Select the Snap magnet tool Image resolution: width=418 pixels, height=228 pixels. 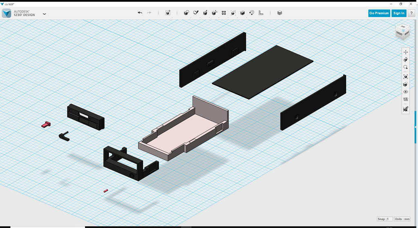click(x=252, y=13)
